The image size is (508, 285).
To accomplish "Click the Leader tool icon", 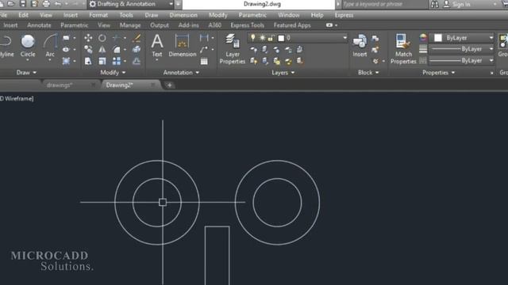I will tap(204, 49).
